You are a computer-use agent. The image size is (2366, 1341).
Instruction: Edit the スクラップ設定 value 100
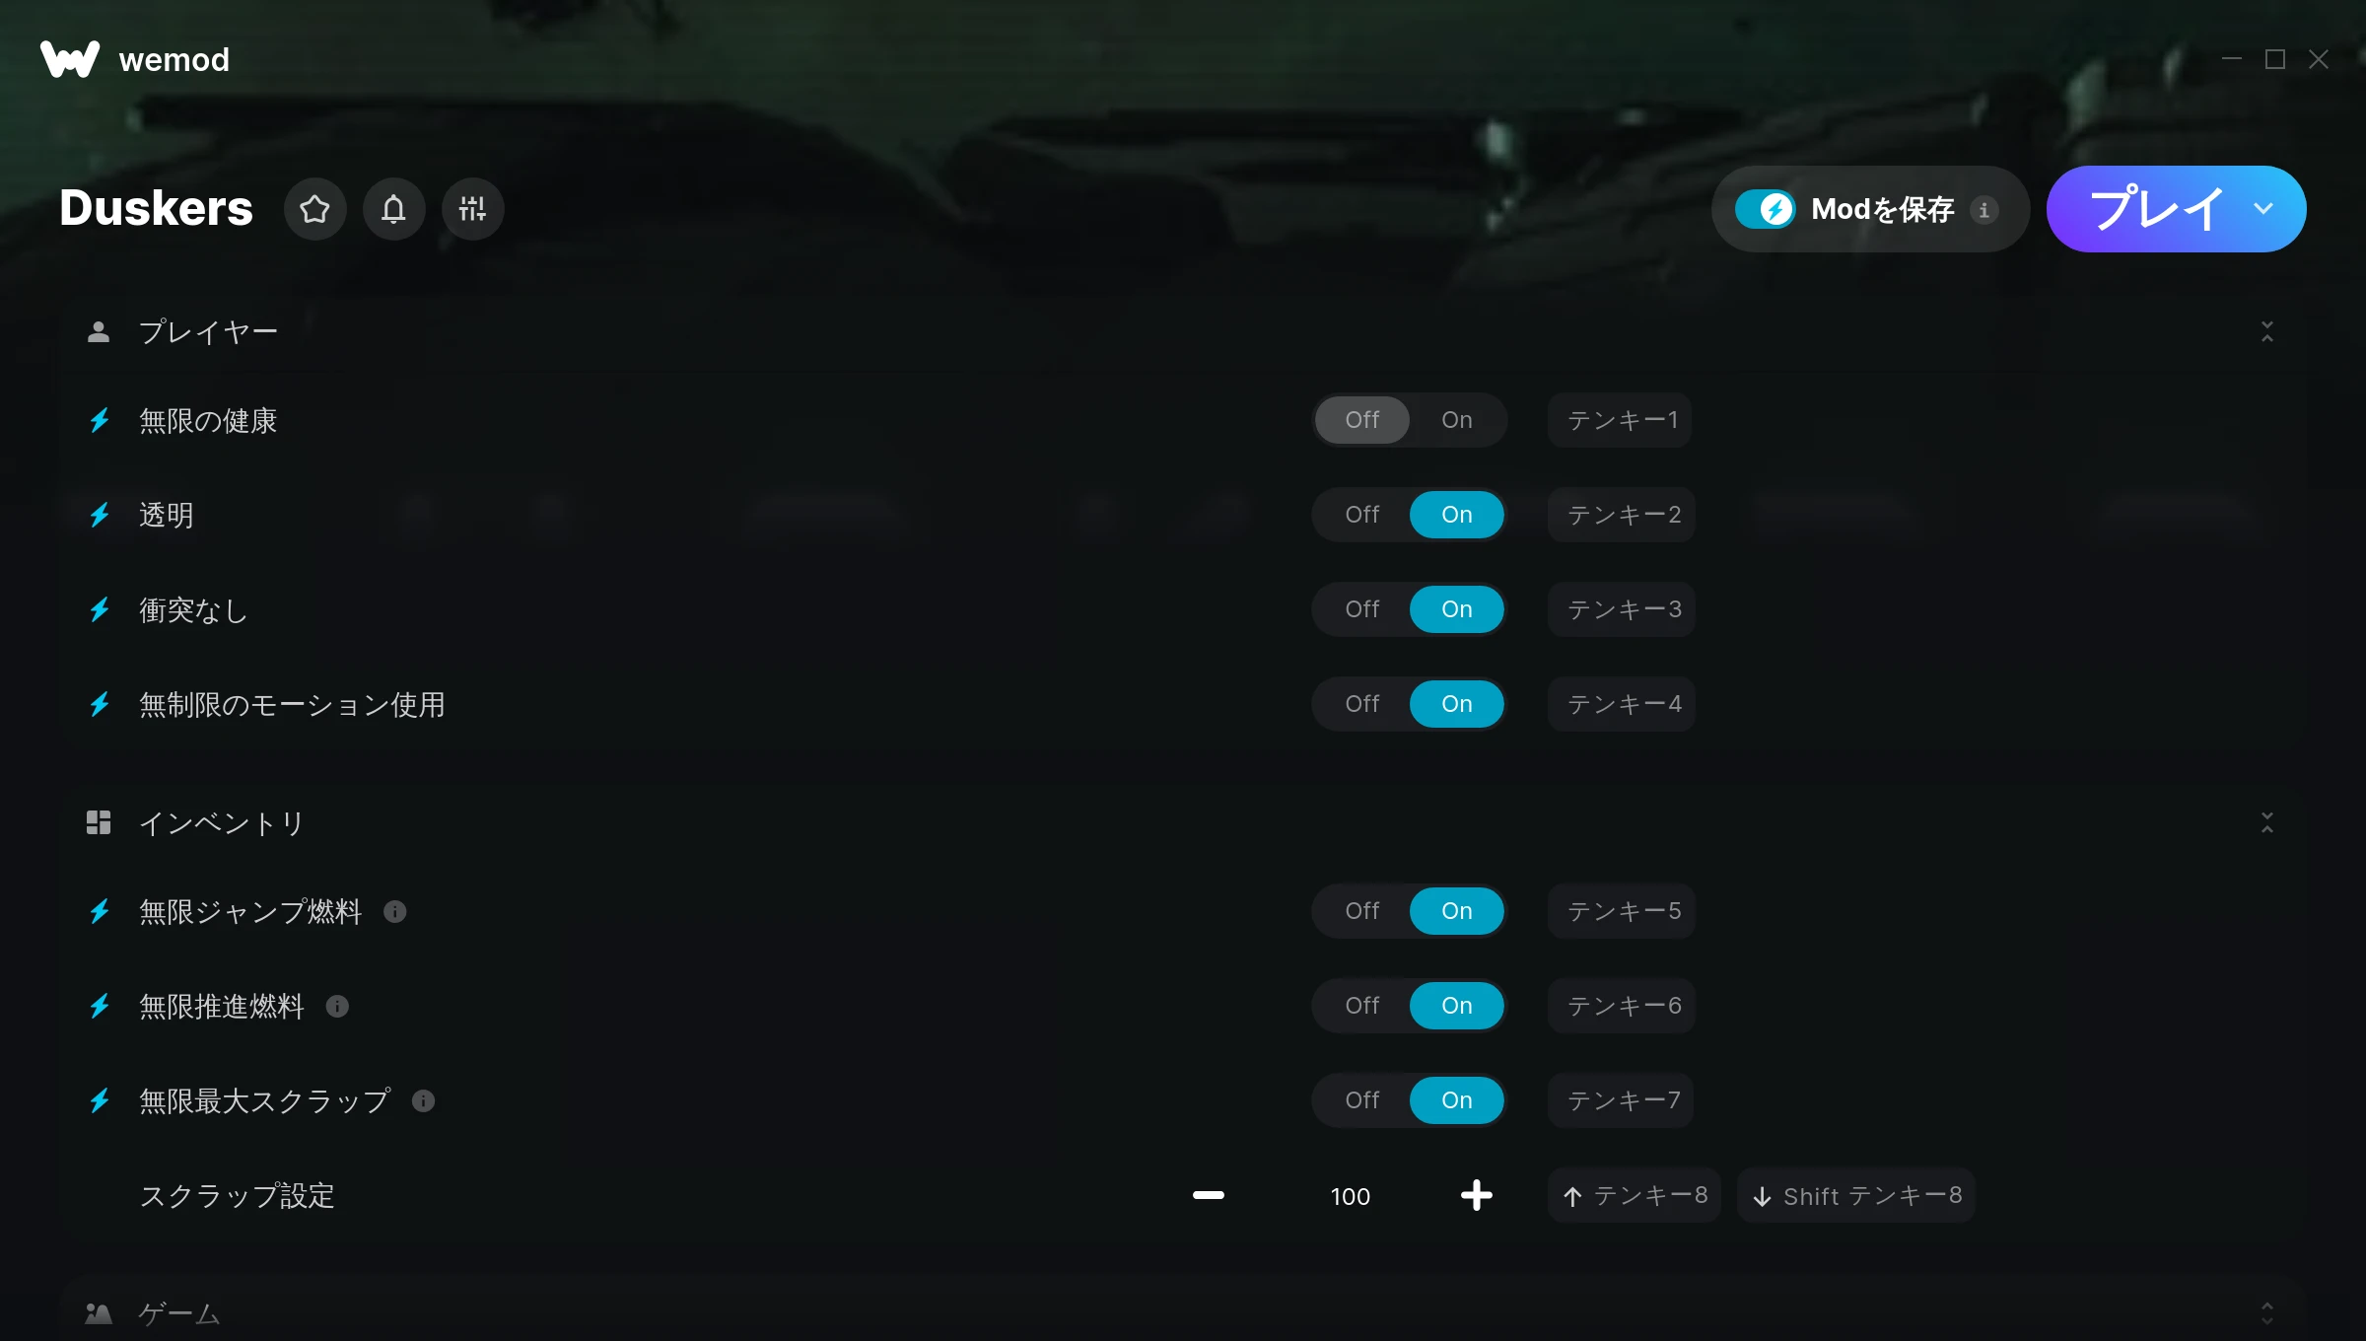[1351, 1196]
